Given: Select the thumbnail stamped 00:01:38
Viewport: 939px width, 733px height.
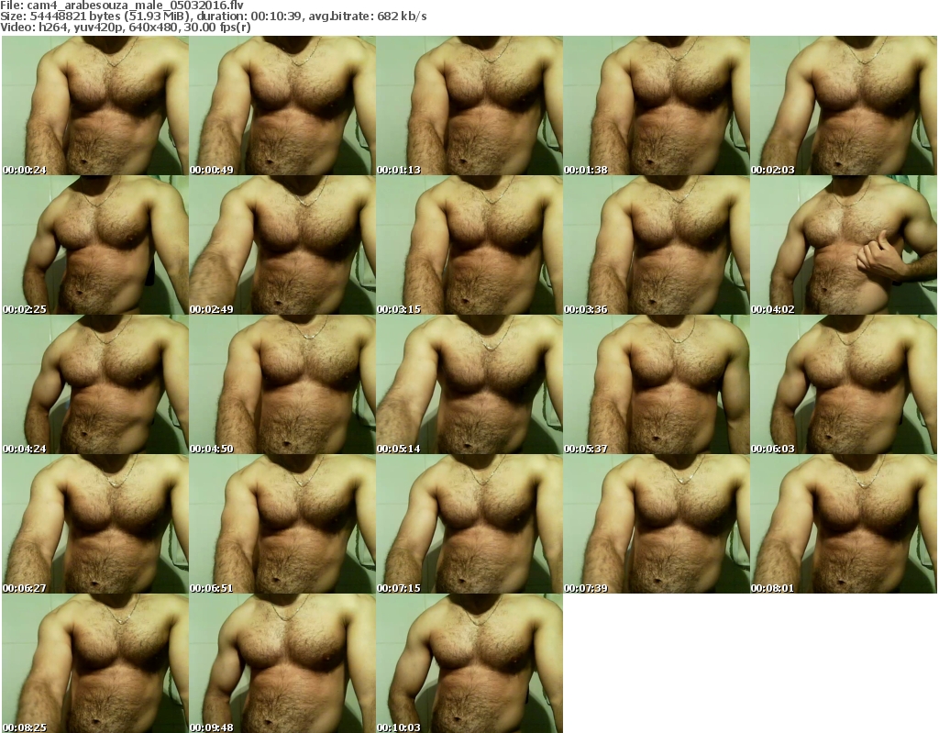Looking at the screenshot, I should click(x=657, y=106).
